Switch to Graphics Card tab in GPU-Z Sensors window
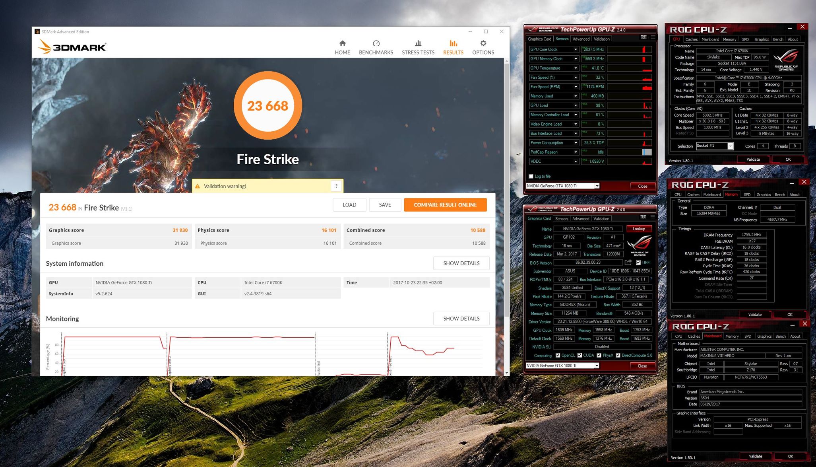The height and width of the screenshot is (467, 816). click(x=539, y=39)
